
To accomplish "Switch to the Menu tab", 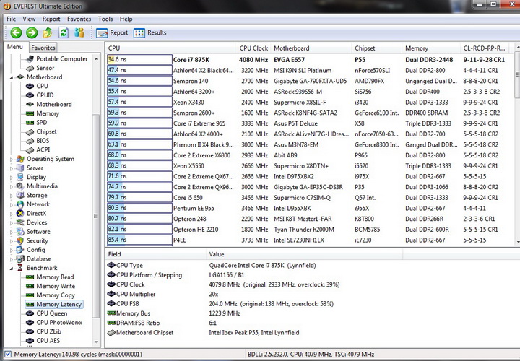I will click(x=15, y=47).
